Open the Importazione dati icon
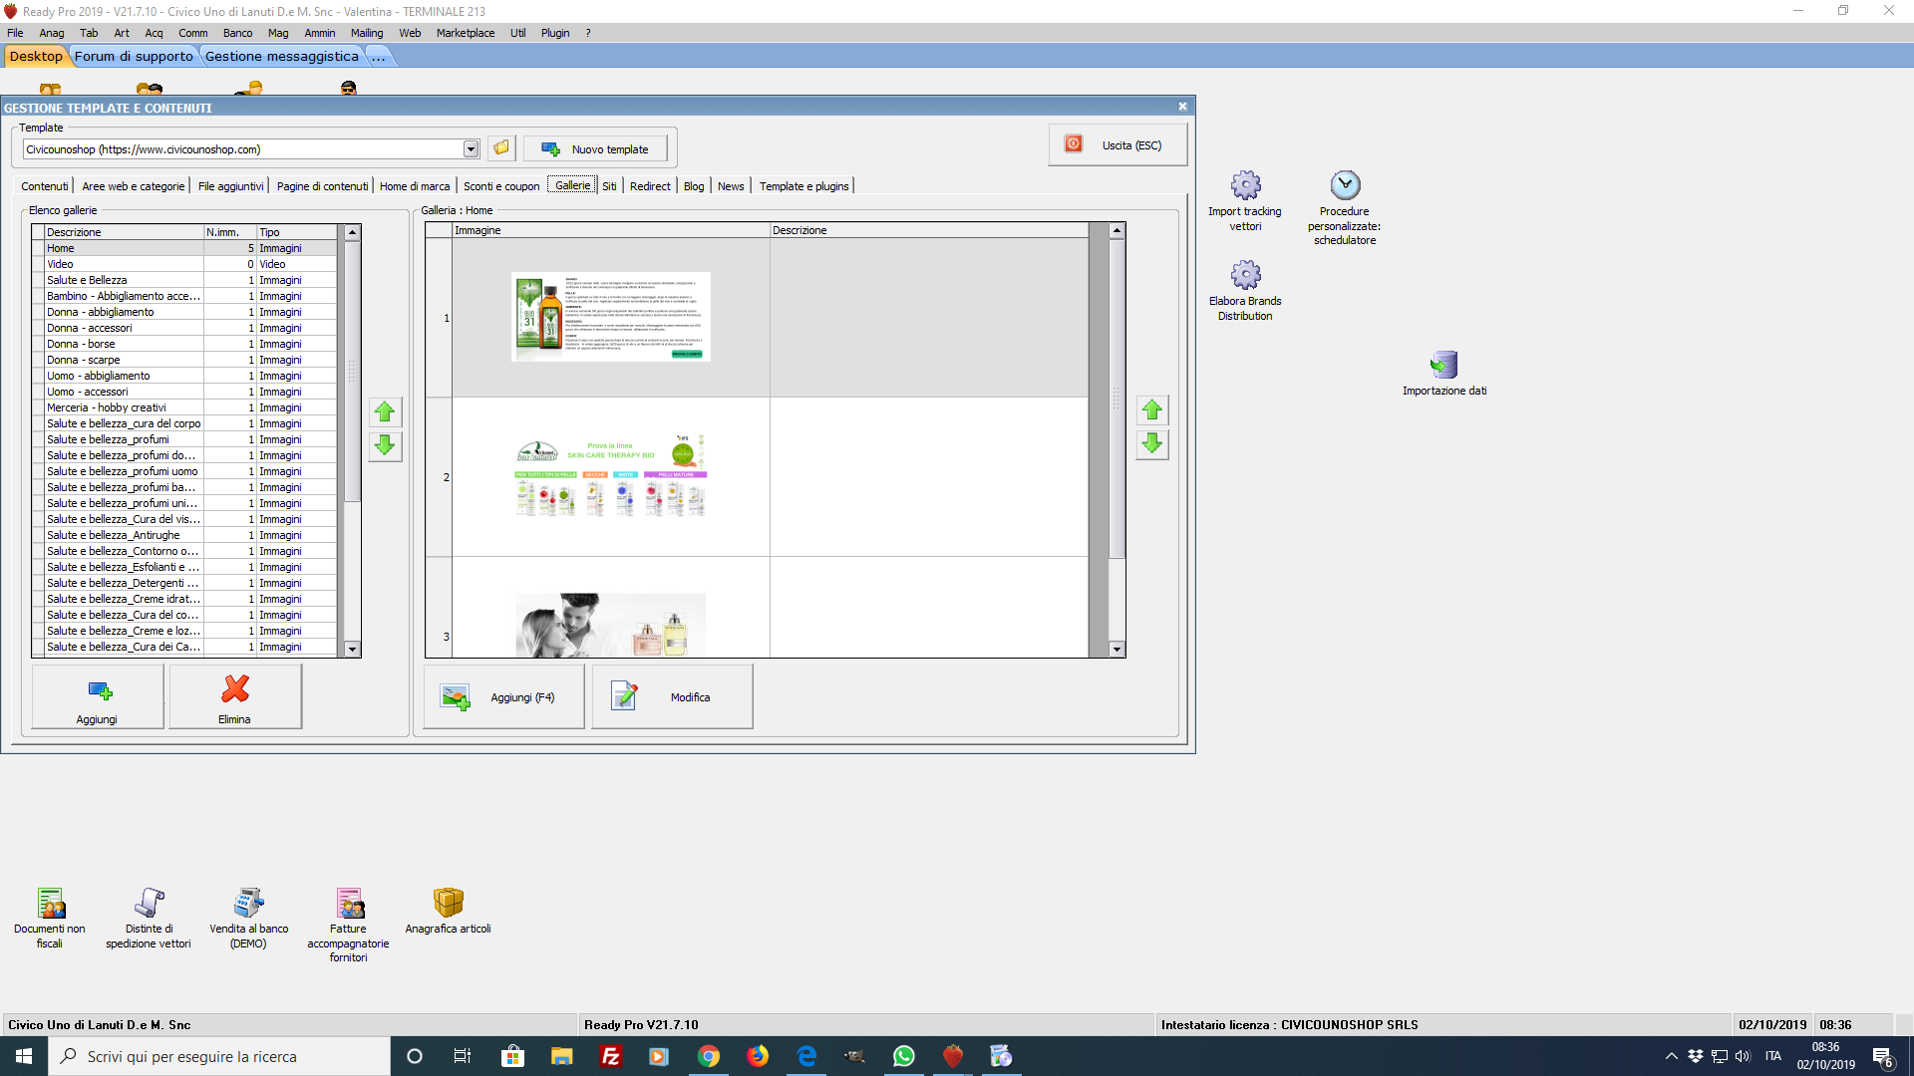This screenshot has height=1076, width=1914. point(1443,366)
